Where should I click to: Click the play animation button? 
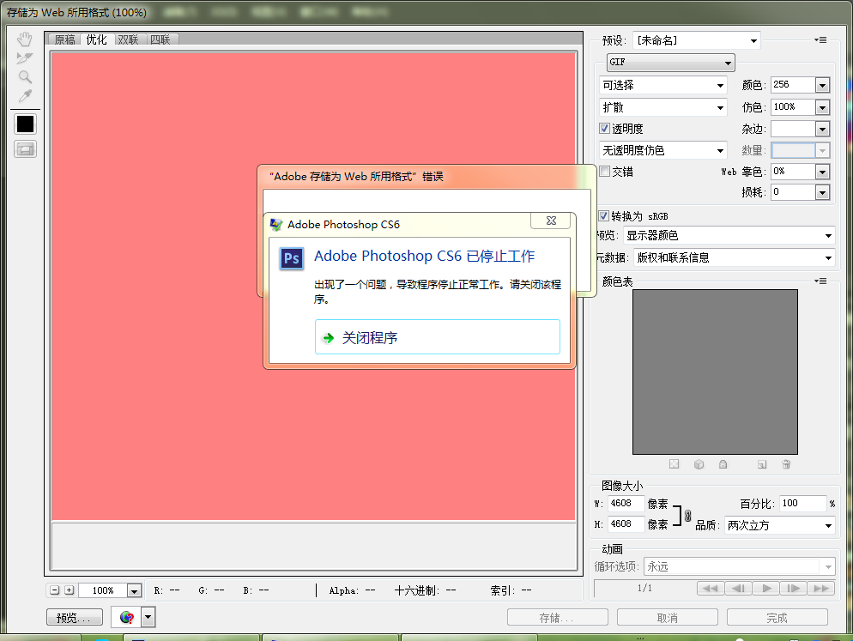tap(766, 588)
